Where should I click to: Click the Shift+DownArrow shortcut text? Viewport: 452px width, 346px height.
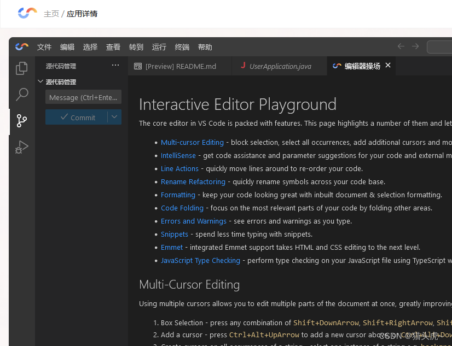tap(326, 323)
